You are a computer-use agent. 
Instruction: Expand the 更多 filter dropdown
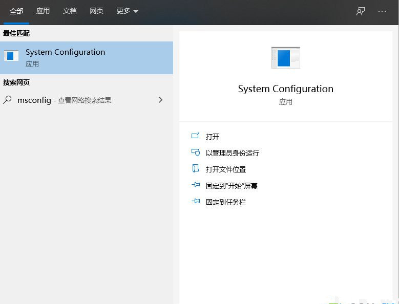[128, 11]
